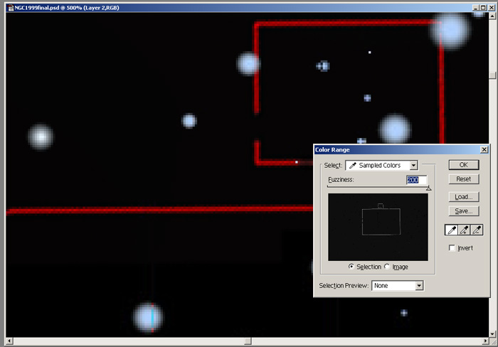Click the Photoshop document icon in title bar

pyautogui.click(x=11, y=8)
